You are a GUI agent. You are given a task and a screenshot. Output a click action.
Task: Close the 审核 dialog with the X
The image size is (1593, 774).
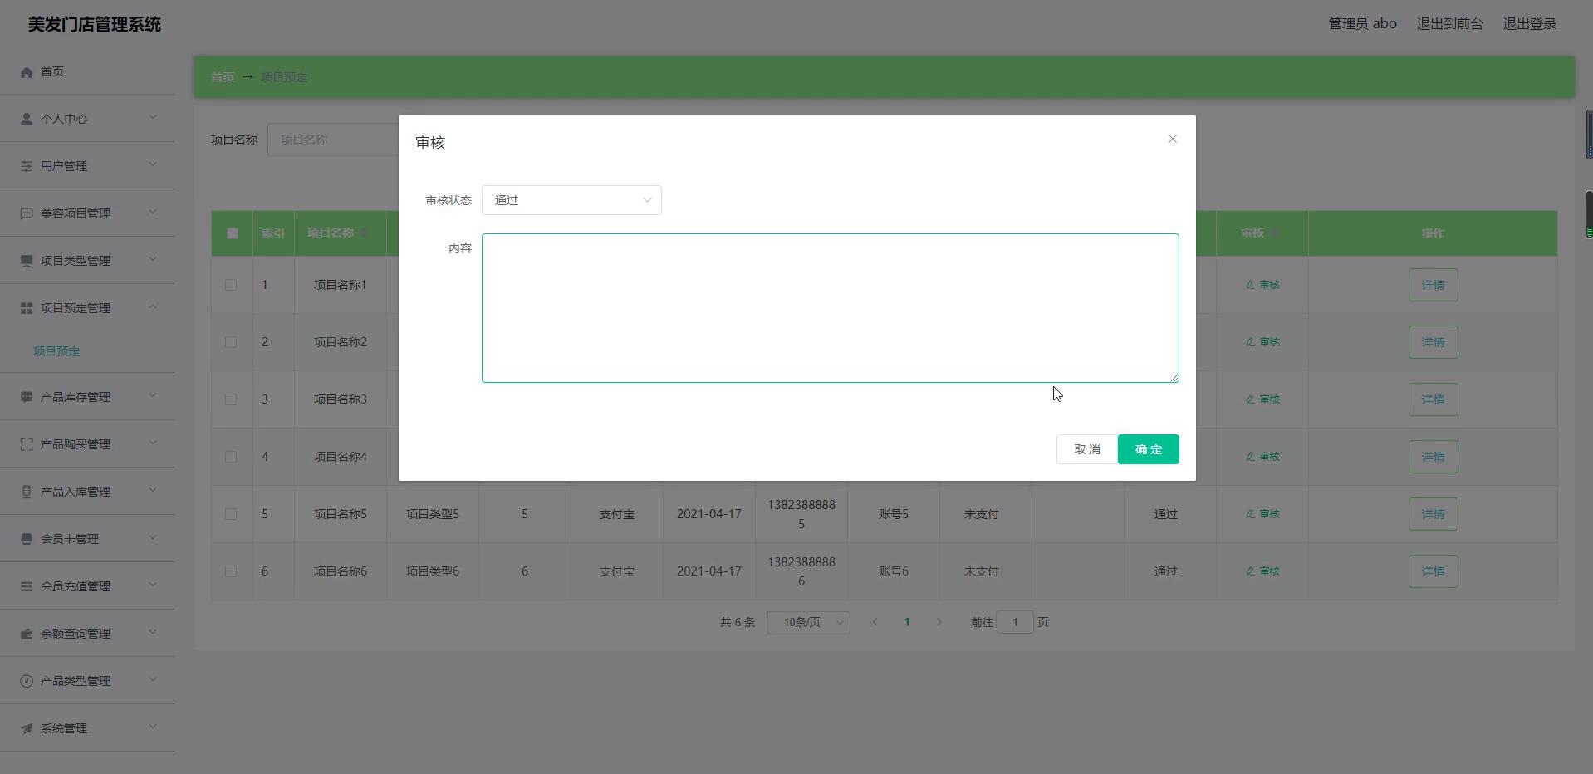coord(1172,139)
